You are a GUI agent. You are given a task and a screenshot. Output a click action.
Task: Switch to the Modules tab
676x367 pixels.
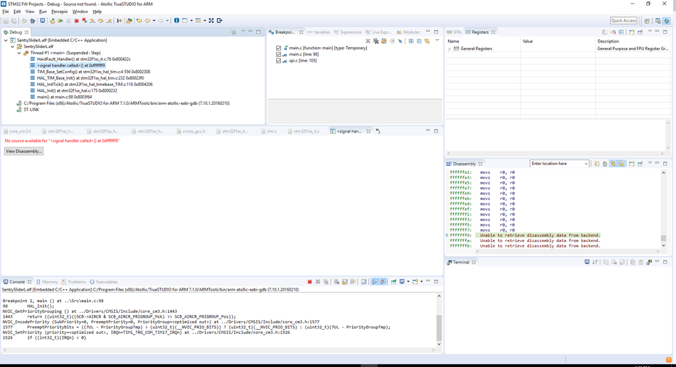click(x=408, y=32)
